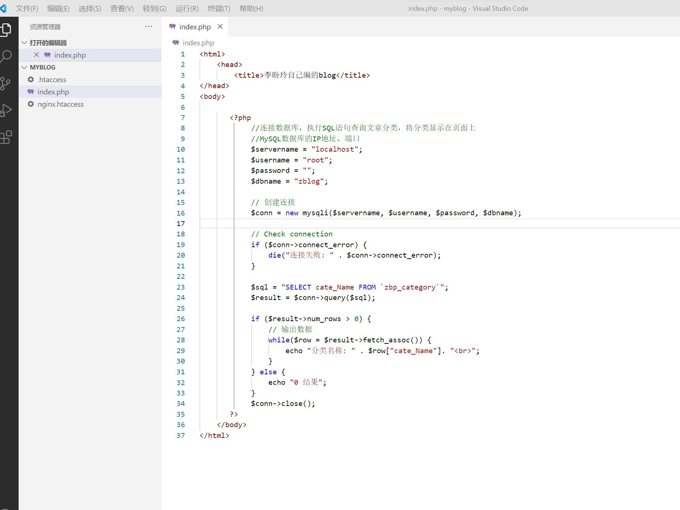This screenshot has width=680, height=510.
Task: Click the "zblog" string on line 13
Action: pos(309,181)
